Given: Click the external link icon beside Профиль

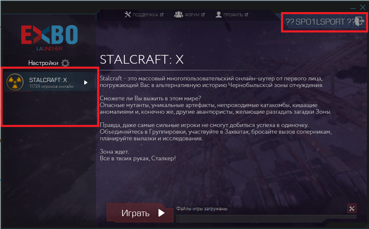Looking at the screenshot, I should click(246, 15).
